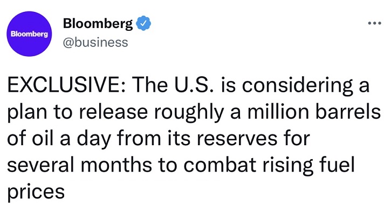Visit the @business handle link
The image size is (384, 204).
[x=95, y=43]
